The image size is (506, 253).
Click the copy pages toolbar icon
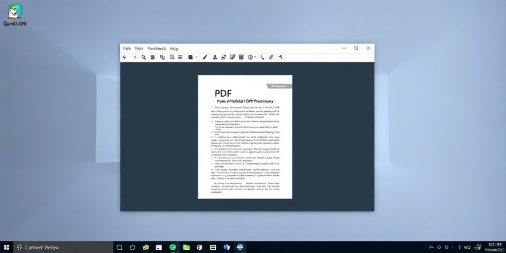[163, 57]
